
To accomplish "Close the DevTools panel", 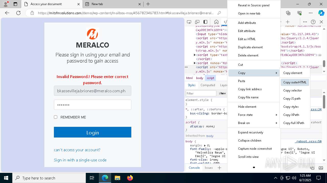I will click(x=321, y=22).
